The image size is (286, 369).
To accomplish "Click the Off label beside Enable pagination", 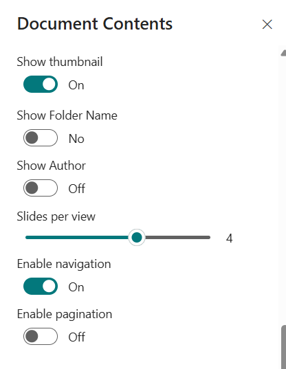I will coord(77,337).
